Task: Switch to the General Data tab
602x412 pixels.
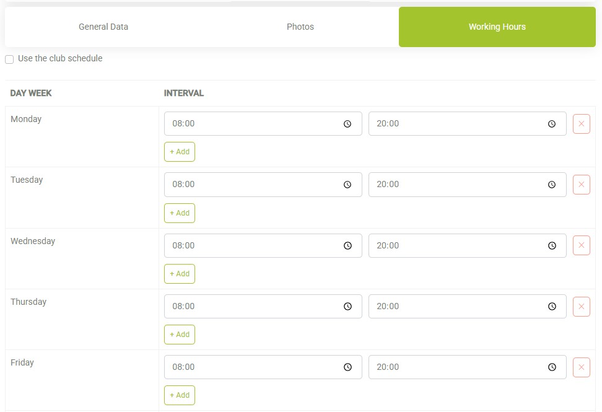Action: click(x=103, y=27)
